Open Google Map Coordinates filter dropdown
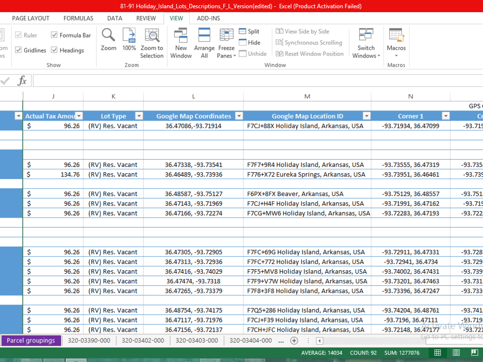 [239, 116]
